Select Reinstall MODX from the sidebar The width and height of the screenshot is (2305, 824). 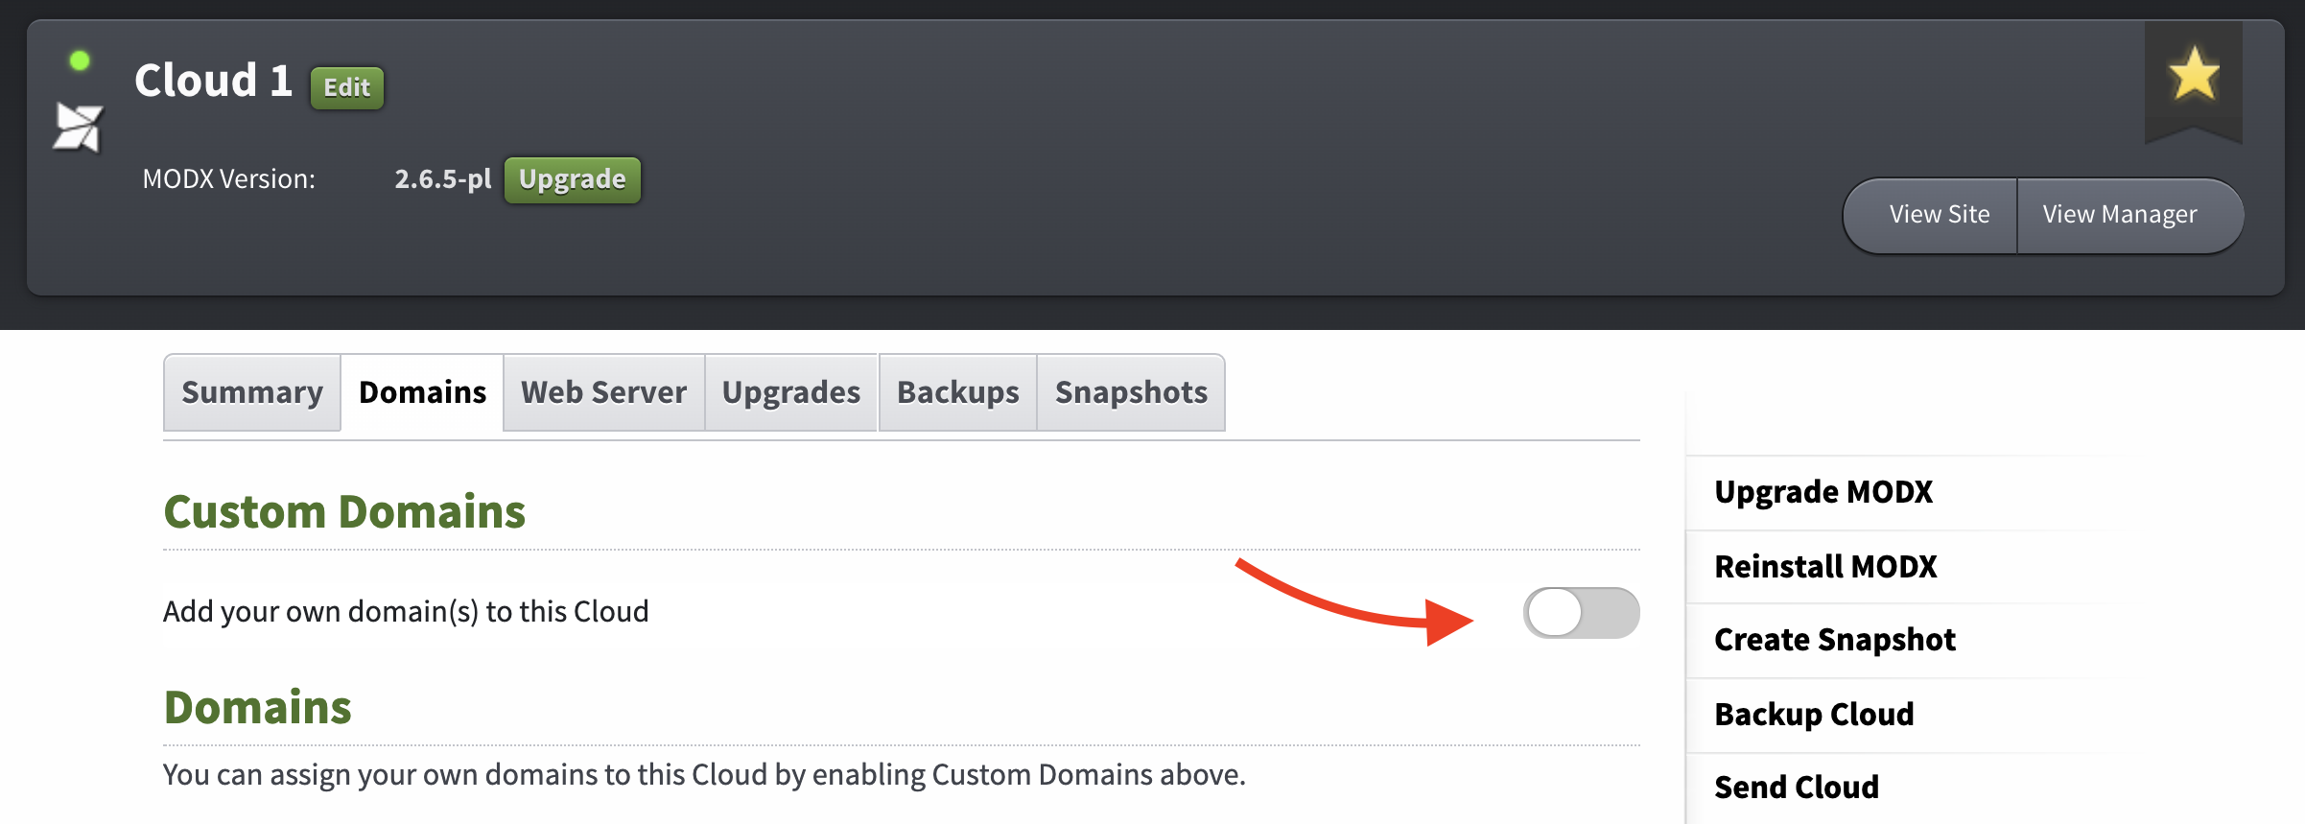coord(1825,566)
